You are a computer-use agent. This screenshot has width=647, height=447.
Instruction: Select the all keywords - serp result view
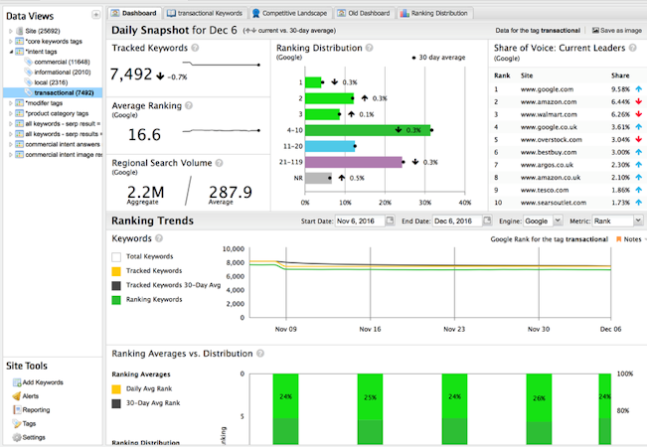tap(63, 124)
